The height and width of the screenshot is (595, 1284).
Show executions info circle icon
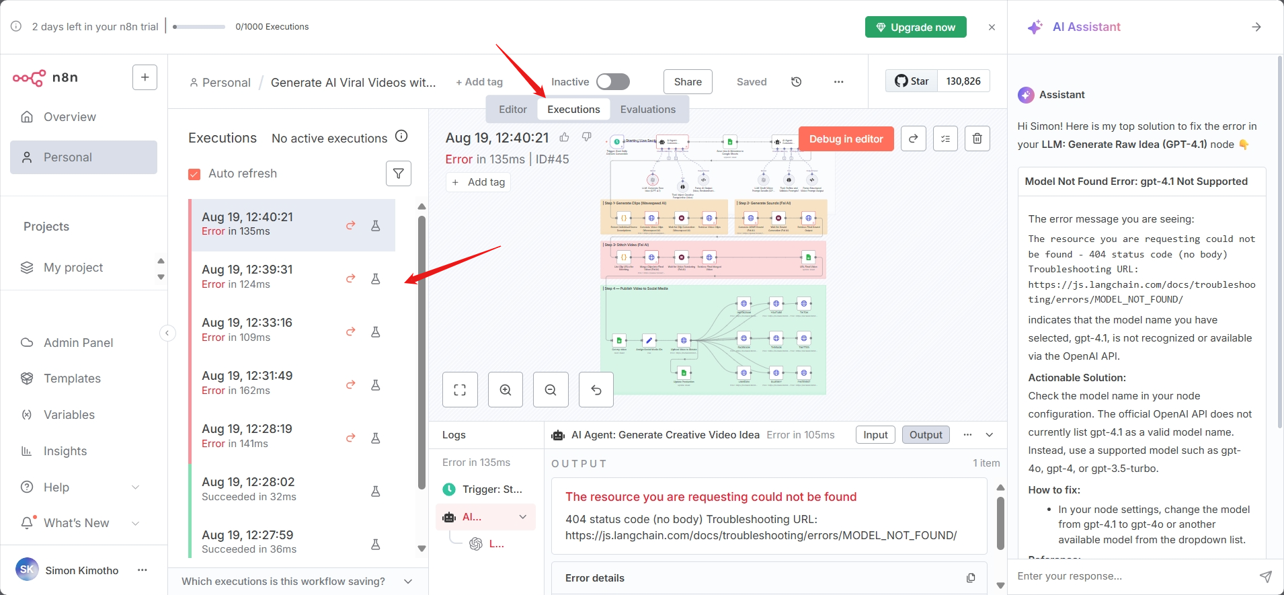point(401,136)
